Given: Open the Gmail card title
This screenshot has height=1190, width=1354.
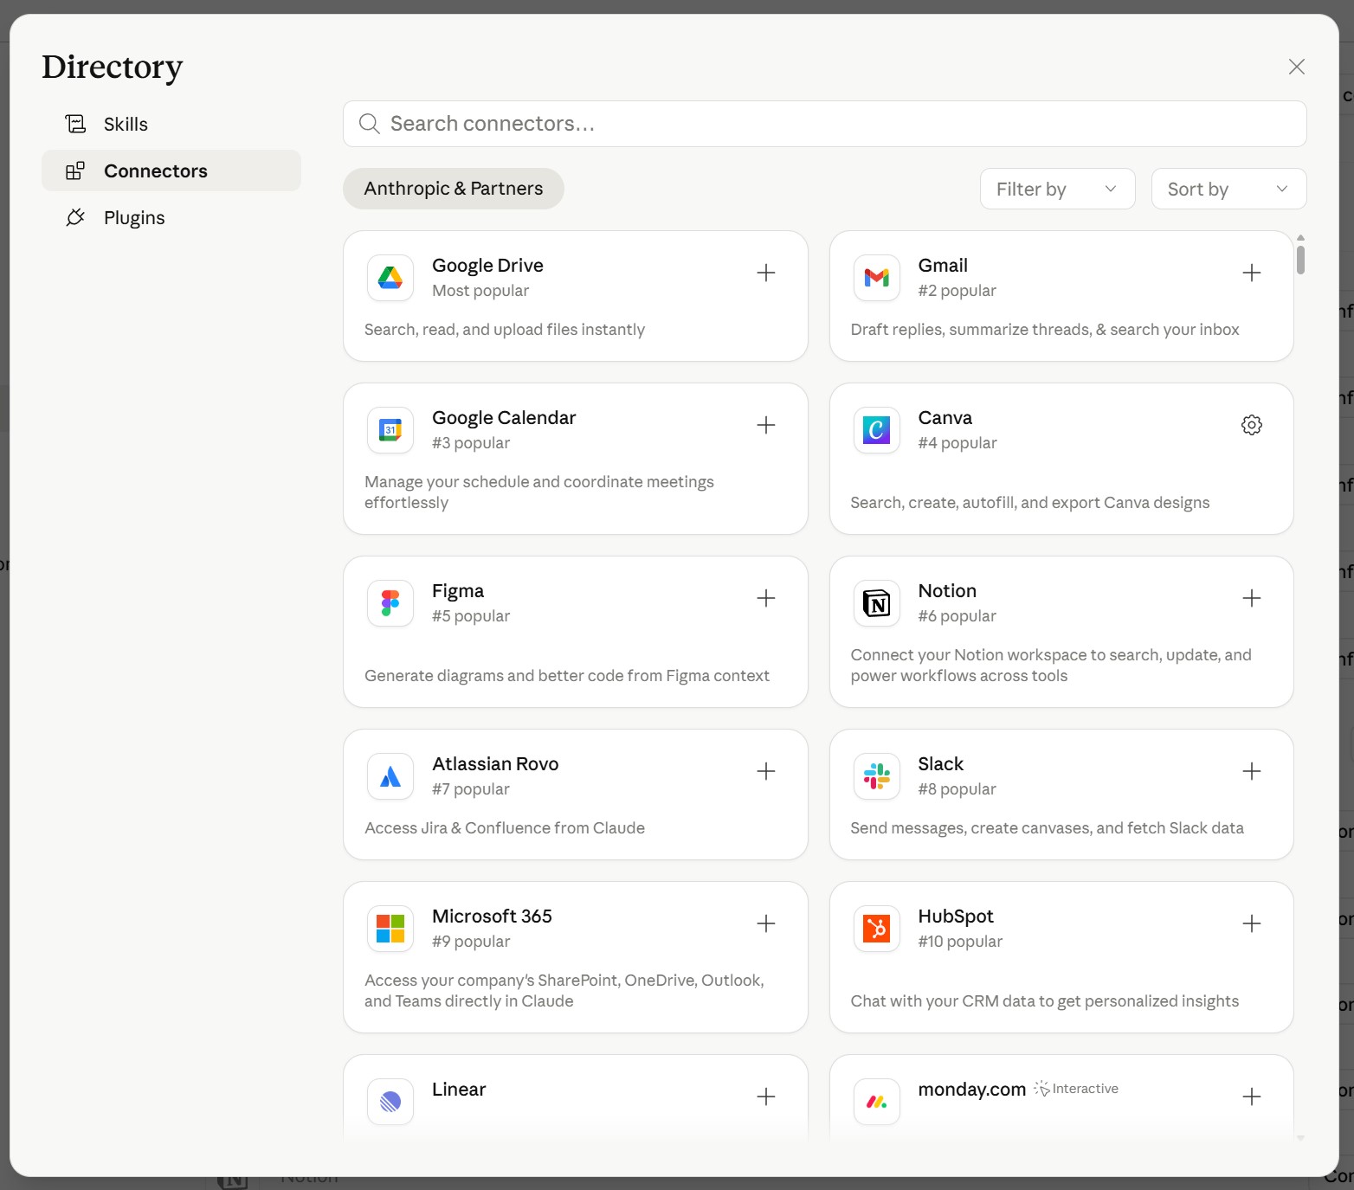Looking at the screenshot, I should coord(943,266).
